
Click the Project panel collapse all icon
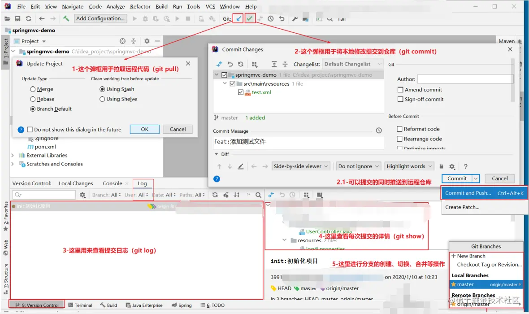point(134,41)
